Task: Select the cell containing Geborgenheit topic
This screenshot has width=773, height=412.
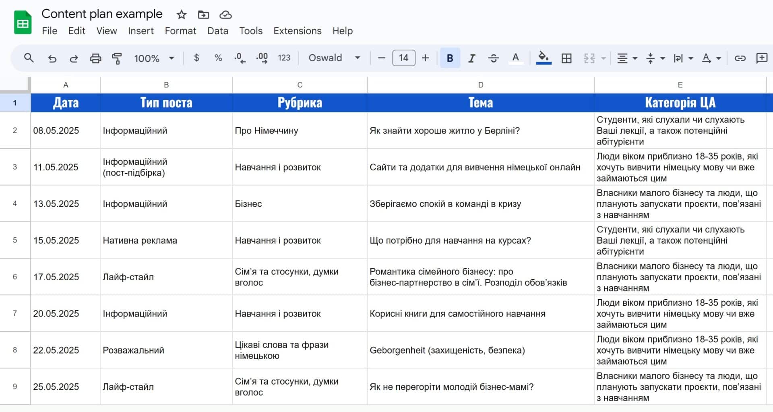Action: (480, 350)
